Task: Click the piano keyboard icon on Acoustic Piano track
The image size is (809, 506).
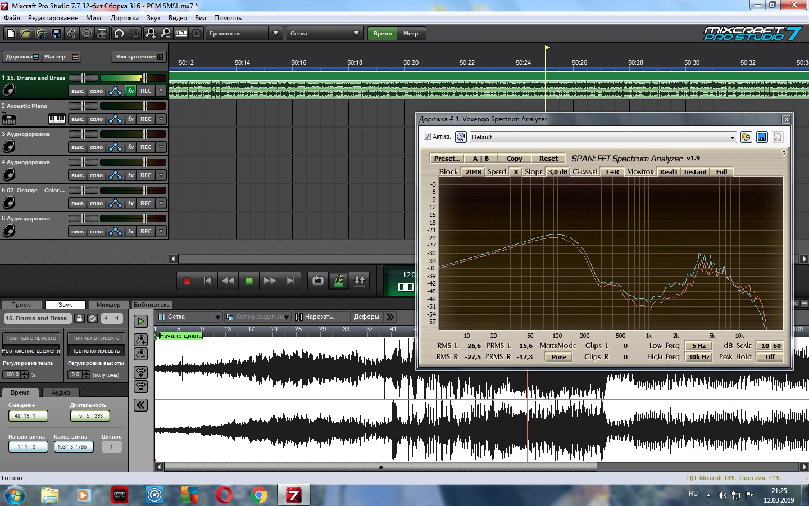Action: click(x=57, y=119)
